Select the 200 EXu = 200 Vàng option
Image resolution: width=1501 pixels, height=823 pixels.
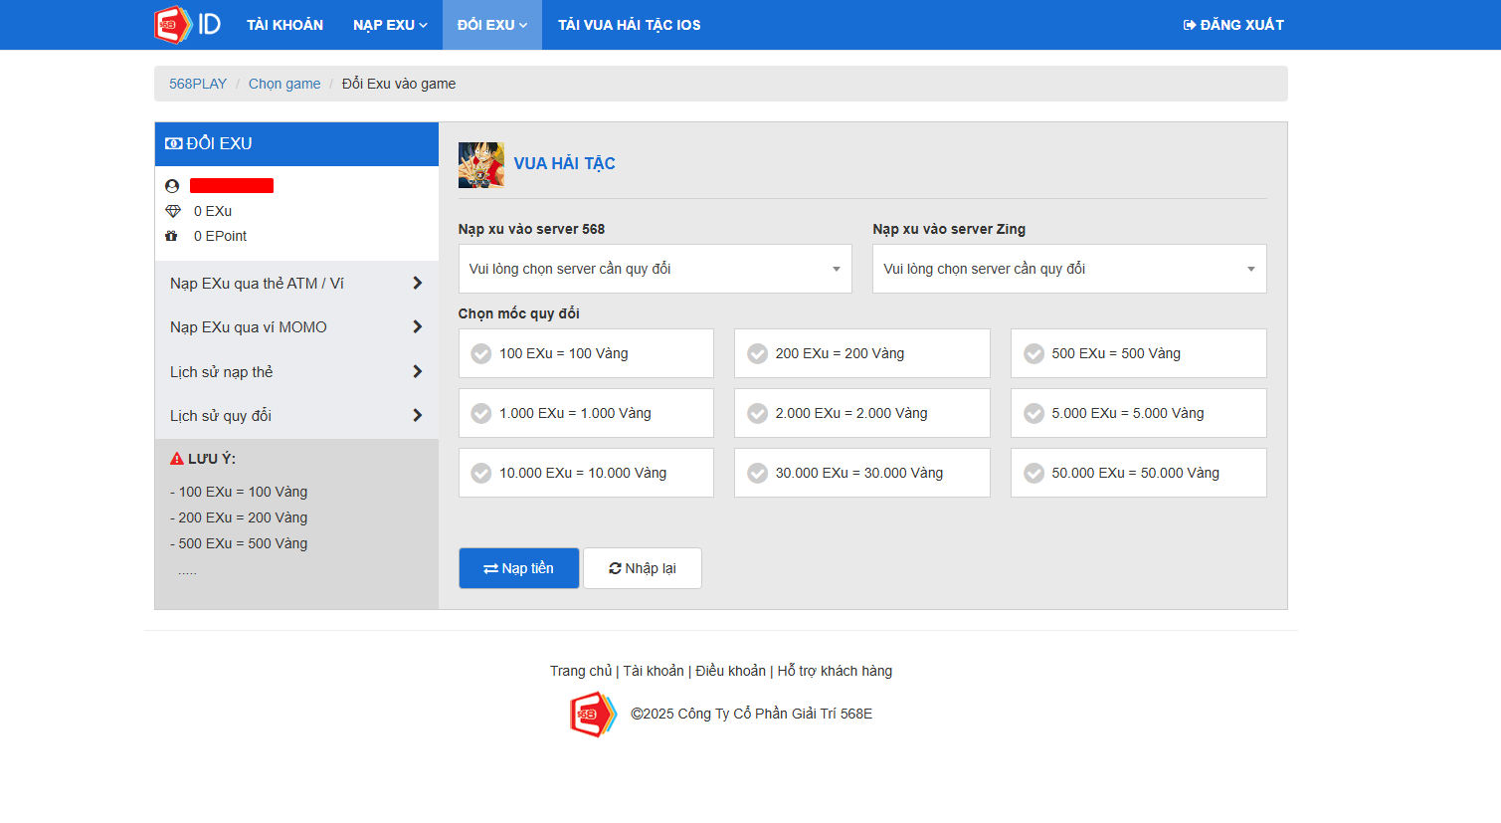tap(862, 353)
